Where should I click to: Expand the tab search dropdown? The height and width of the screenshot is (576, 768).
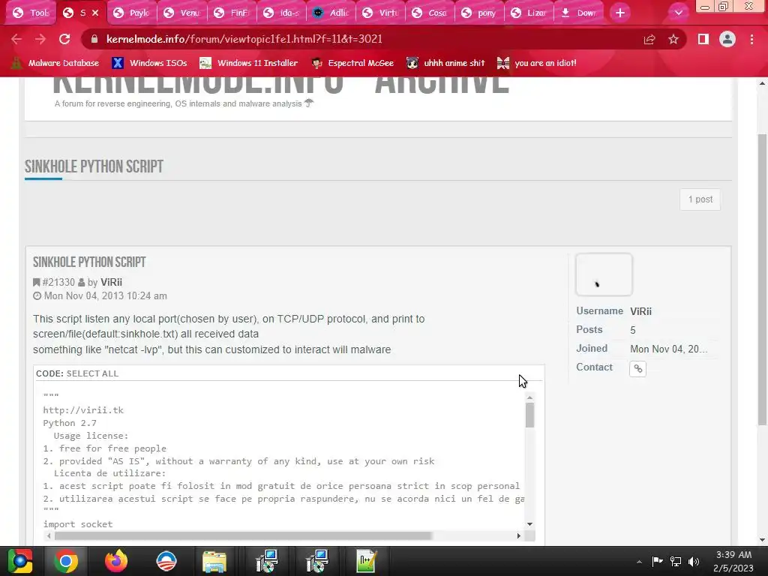pyautogui.click(x=678, y=13)
